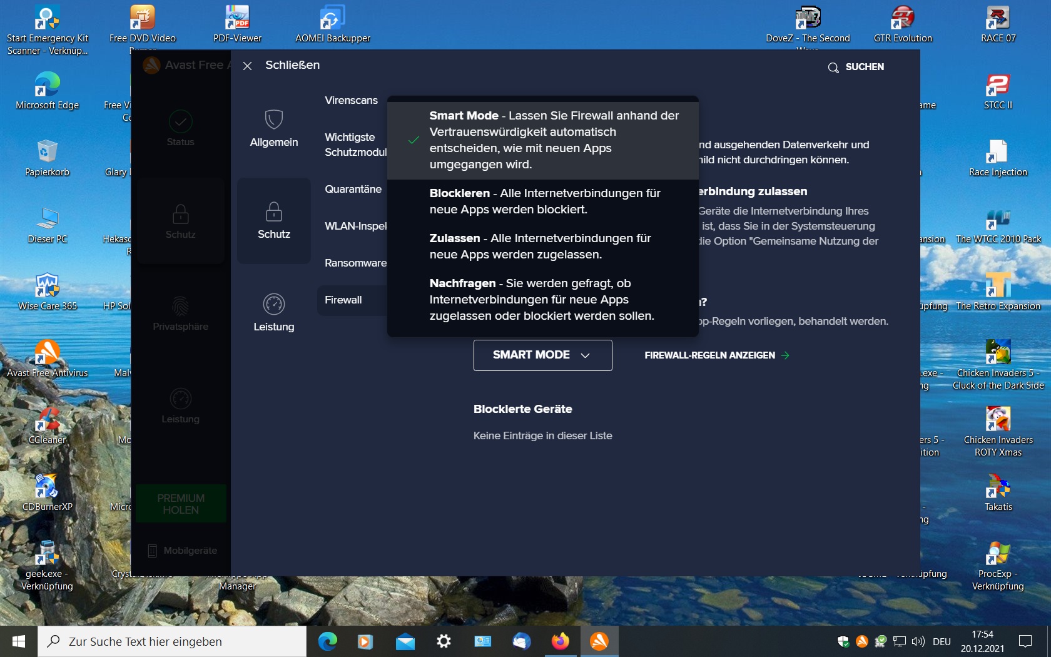Viewport: 1051px width, 657px height.
Task: Switch to Schutz settings category
Action: 274,221
